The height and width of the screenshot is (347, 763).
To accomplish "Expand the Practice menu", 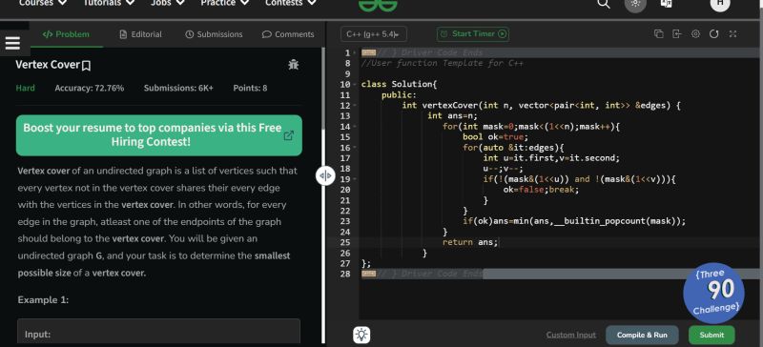I will pyautogui.click(x=225, y=3).
